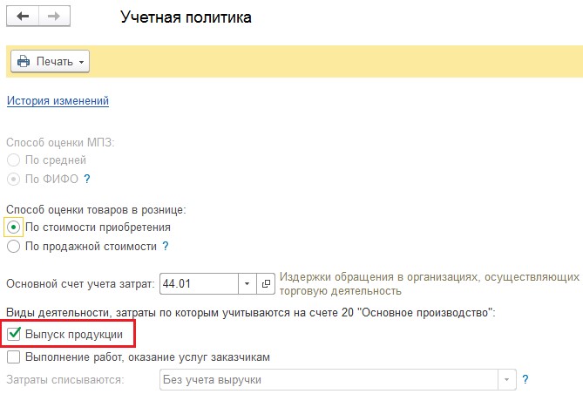The width and height of the screenshot is (583, 394).
Task: Click the open-form icon next to account 44.01
Action: 267,284
